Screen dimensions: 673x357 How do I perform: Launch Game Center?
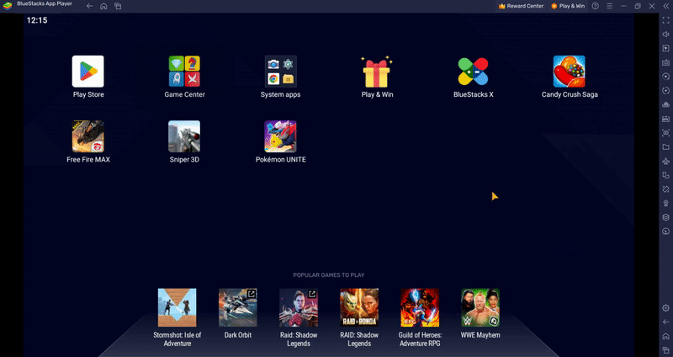(184, 72)
